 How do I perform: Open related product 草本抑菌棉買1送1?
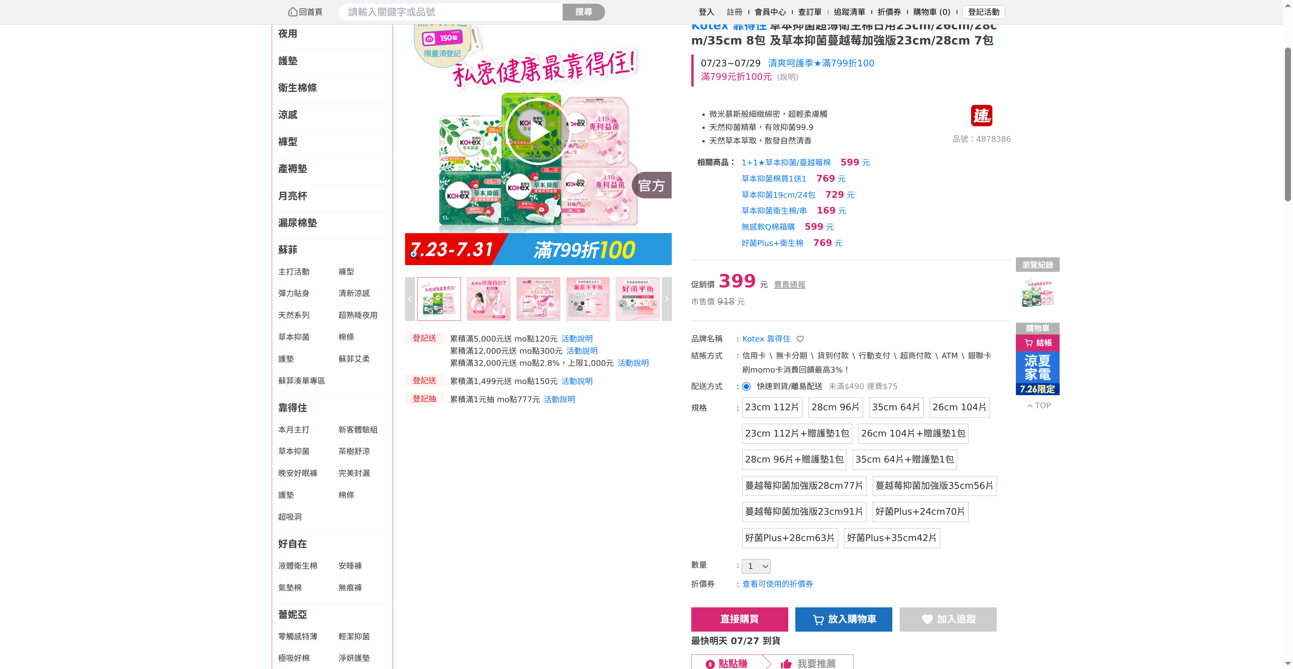pos(774,179)
